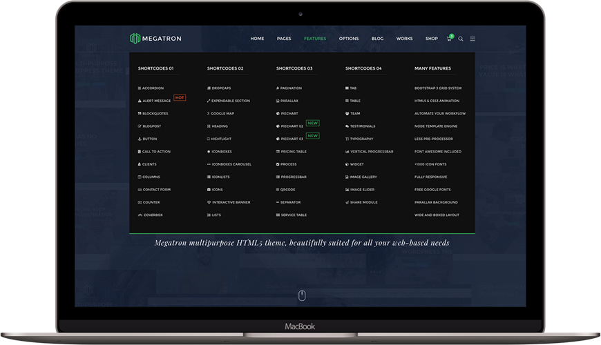The image size is (601, 345).
Task: Select the Pricing Table shortcode
Action: pos(294,151)
